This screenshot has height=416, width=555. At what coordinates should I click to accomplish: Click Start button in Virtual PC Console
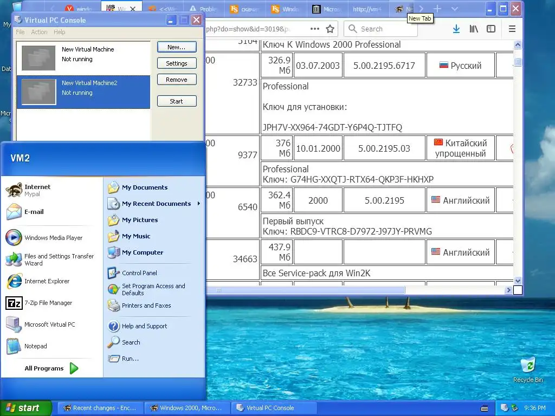(x=177, y=101)
